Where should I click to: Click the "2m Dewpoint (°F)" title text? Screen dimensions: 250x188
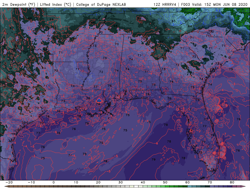coord(18,4)
